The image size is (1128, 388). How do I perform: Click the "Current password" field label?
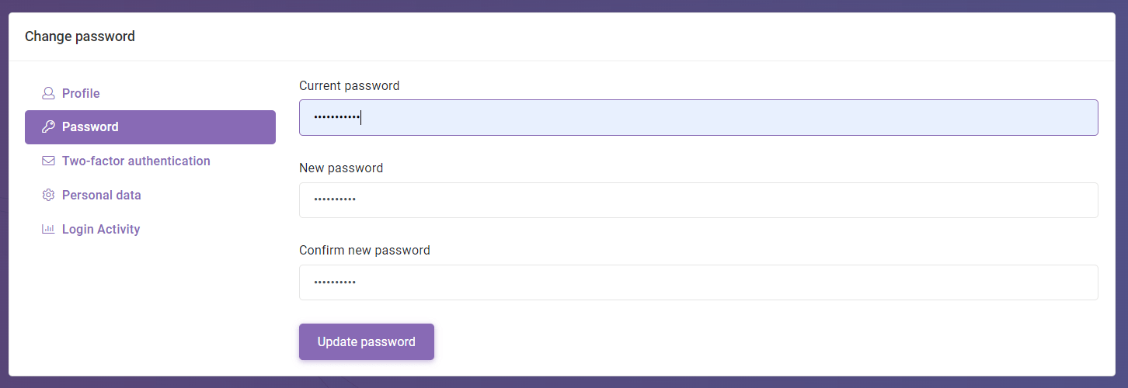[x=349, y=86]
